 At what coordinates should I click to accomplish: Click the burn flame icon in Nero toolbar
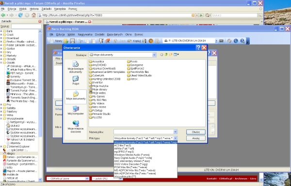pos(108,41)
